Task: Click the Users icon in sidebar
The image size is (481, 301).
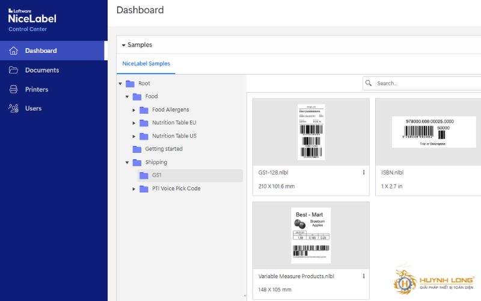Action: point(13,108)
